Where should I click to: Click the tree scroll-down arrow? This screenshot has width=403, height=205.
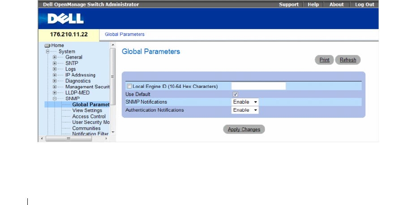(113, 132)
